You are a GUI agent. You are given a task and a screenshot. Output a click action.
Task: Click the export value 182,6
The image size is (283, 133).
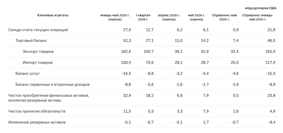(x=126, y=52)
